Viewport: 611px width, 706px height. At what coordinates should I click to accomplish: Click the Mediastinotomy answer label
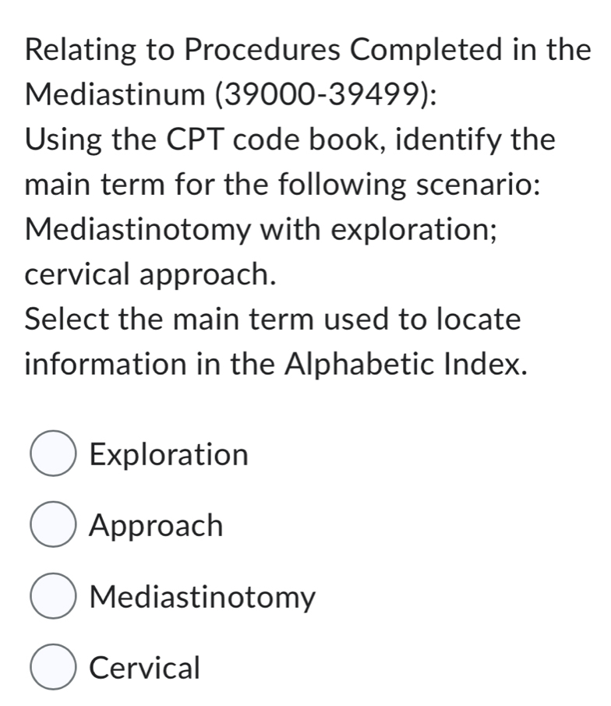tap(201, 597)
